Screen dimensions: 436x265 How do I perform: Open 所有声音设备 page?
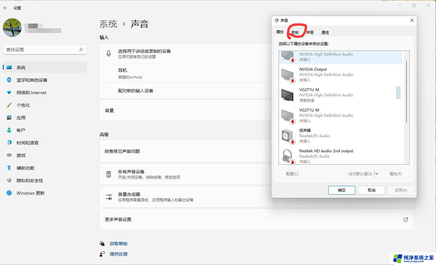[x=185, y=174]
